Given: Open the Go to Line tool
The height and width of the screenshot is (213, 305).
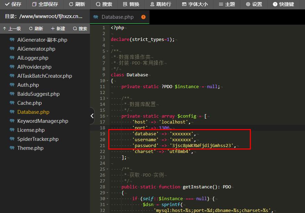Looking at the screenshot, I should pos(160,5).
